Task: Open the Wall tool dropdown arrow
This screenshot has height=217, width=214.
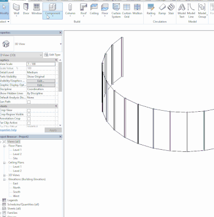Action: coord(16,16)
